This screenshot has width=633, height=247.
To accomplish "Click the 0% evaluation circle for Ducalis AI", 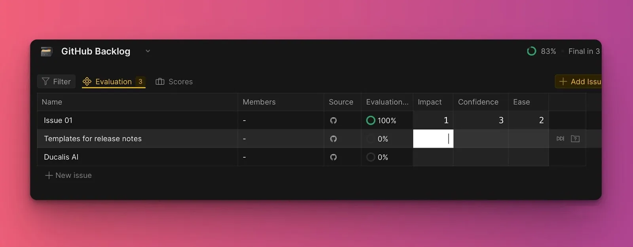I will tap(371, 157).
